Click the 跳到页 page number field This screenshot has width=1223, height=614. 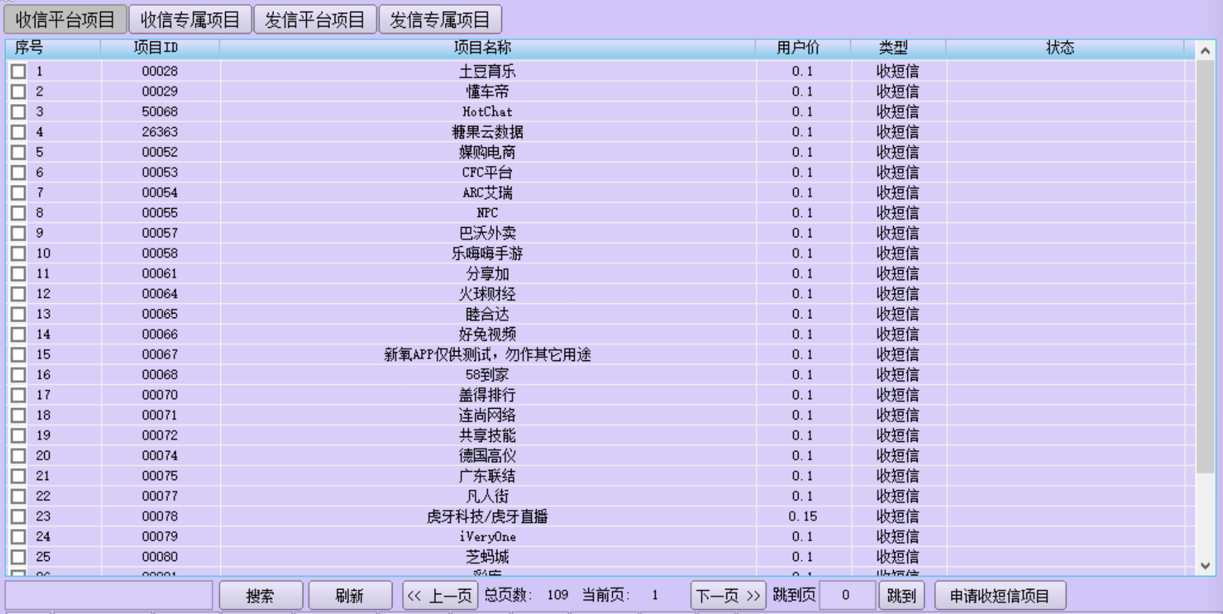click(x=847, y=596)
